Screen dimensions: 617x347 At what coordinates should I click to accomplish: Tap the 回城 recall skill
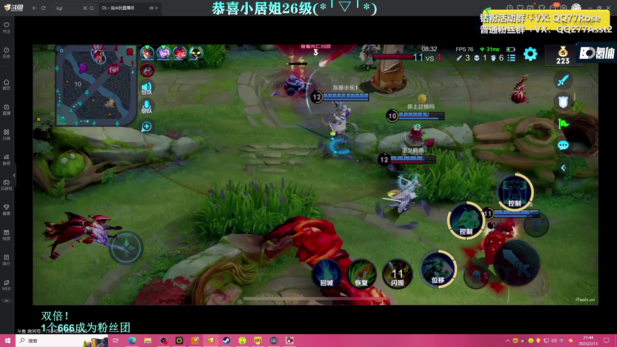(327, 275)
